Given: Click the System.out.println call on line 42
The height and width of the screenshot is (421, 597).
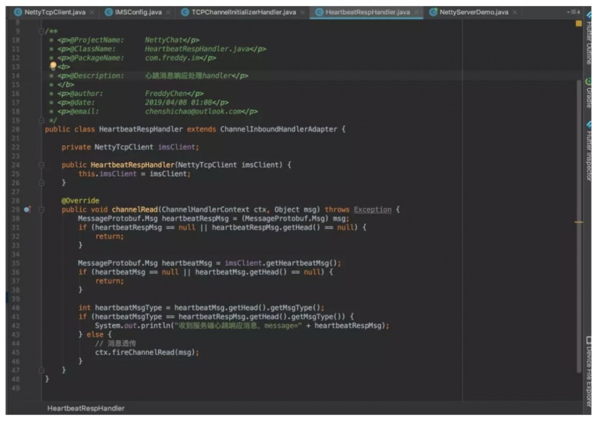Looking at the screenshot, I should pos(242,325).
